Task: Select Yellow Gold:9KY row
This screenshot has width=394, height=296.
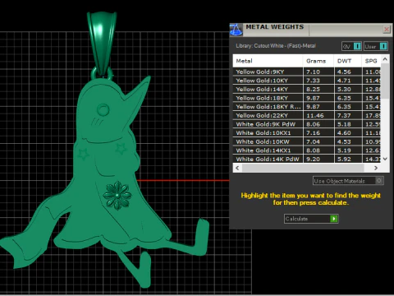Action: 307,72
